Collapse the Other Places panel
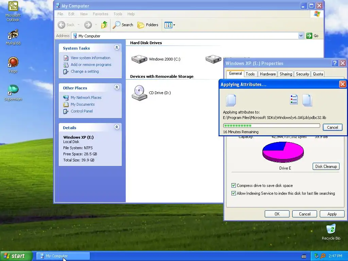 tap(117, 87)
